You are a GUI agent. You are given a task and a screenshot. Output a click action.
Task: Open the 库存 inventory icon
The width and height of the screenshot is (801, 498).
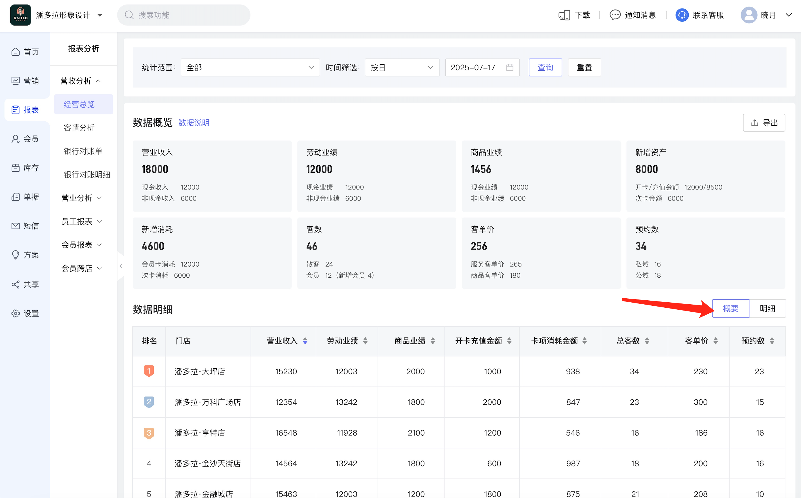click(16, 168)
